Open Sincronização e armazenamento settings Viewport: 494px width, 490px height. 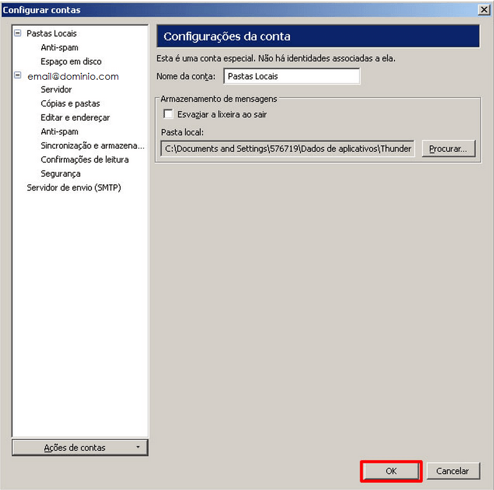pyautogui.click(x=92, y=146)
